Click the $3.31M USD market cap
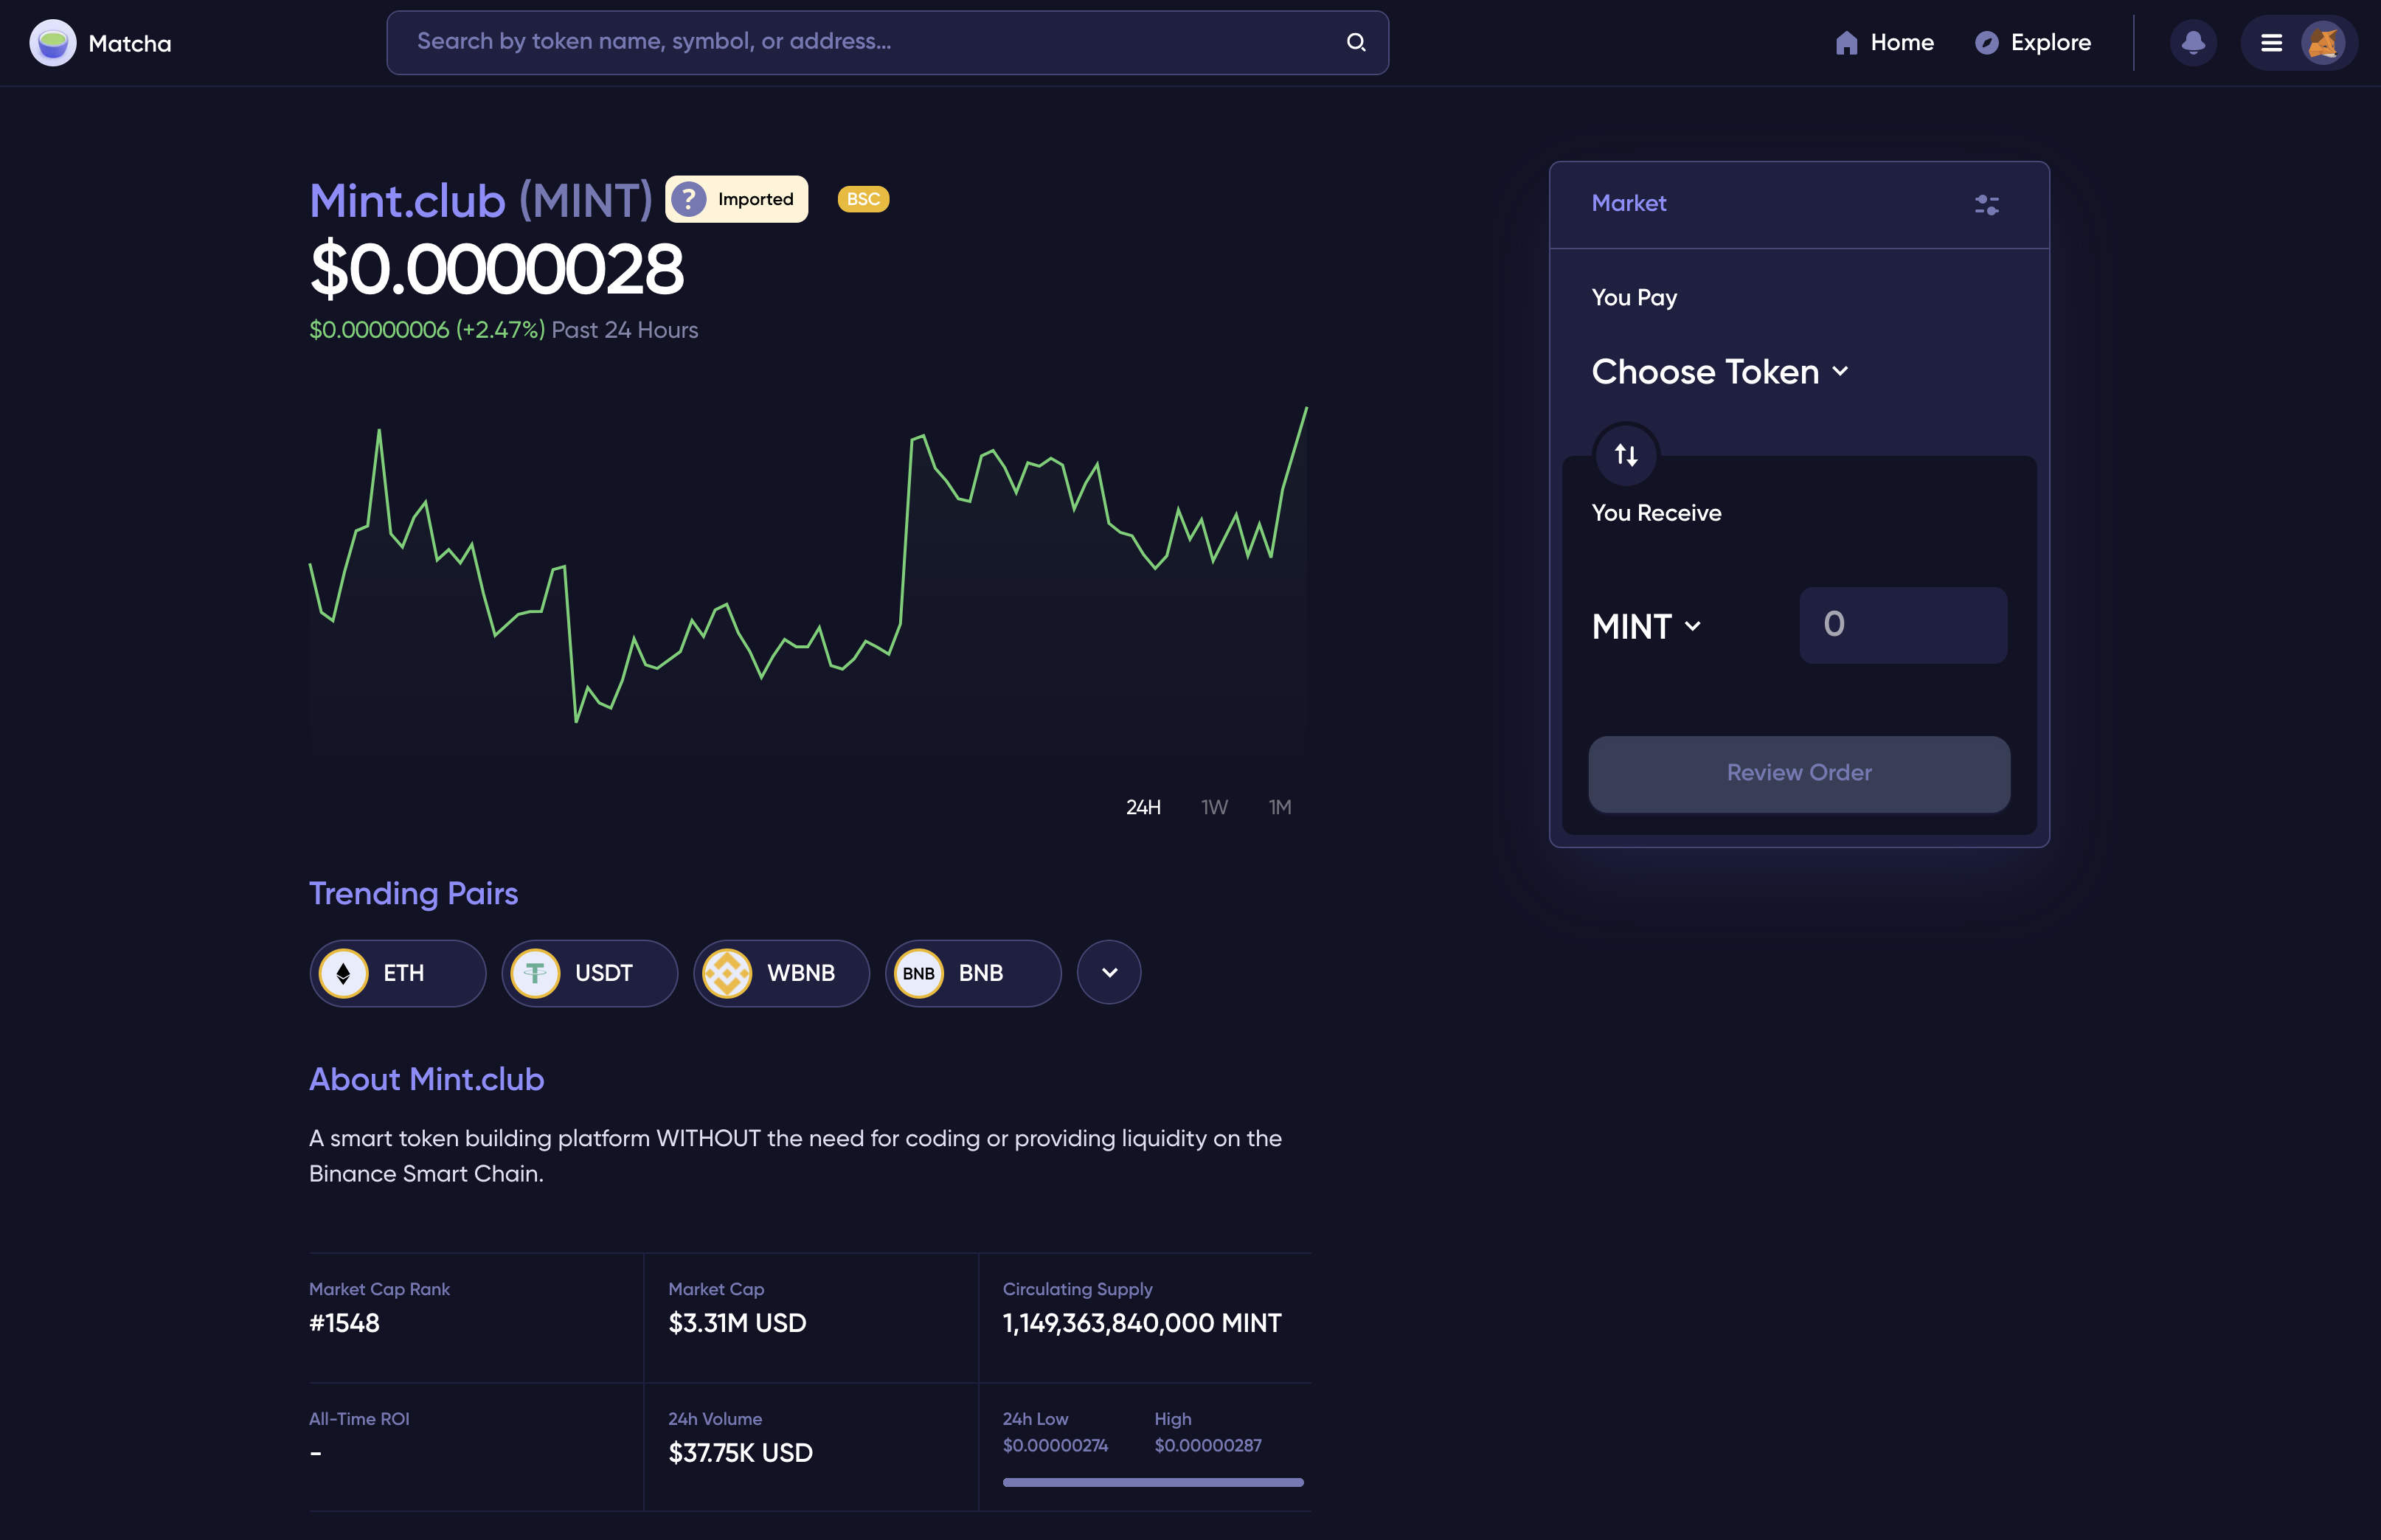The height and width of the screenshot is (1540, 2381). pyautogui.click(x=737, y=1323)
